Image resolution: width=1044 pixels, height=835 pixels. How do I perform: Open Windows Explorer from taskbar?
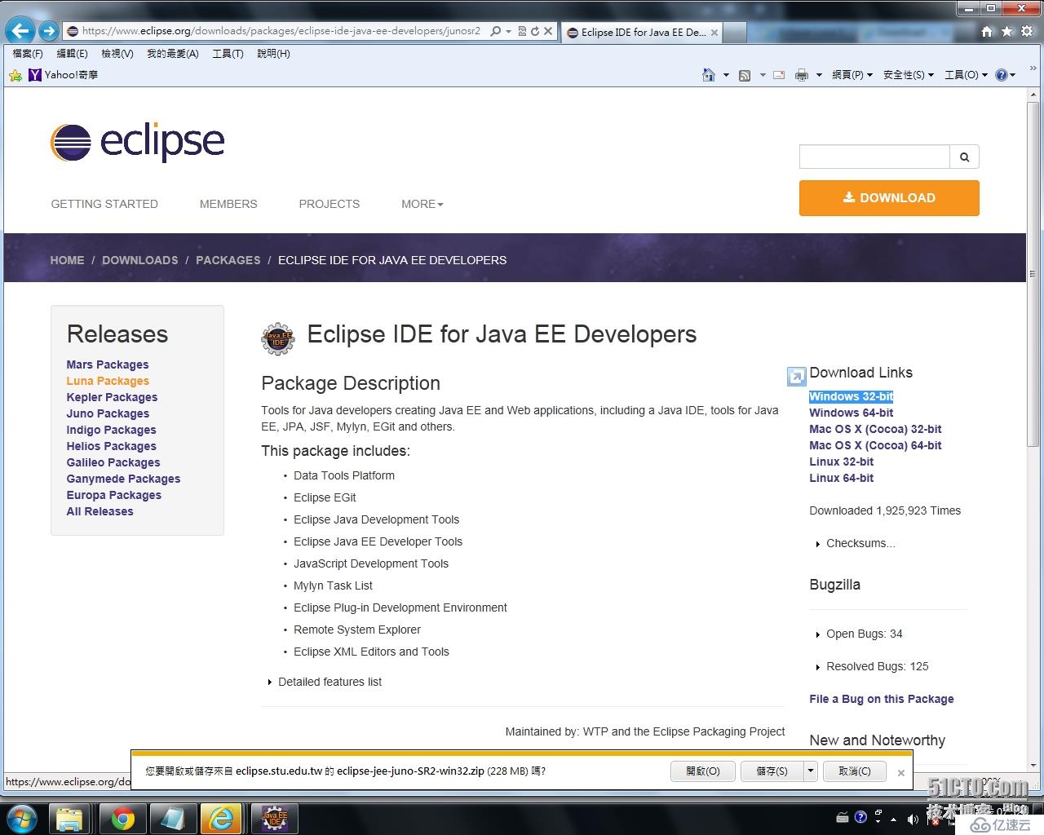pos(71,819)
